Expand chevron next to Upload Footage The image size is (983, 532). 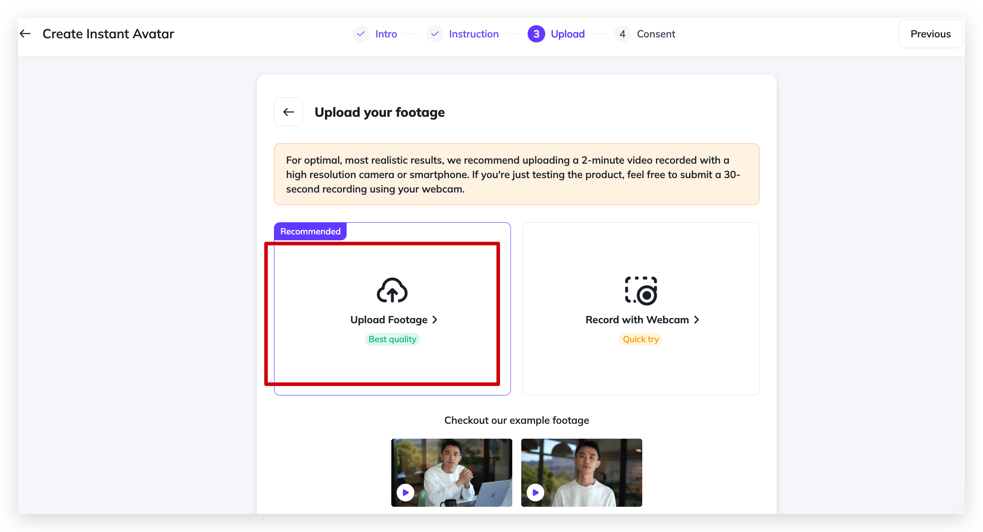coord(435,320)
